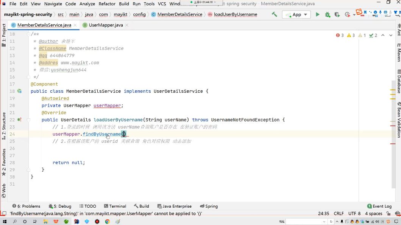Toggle the Project side panel

pos(3,35)
